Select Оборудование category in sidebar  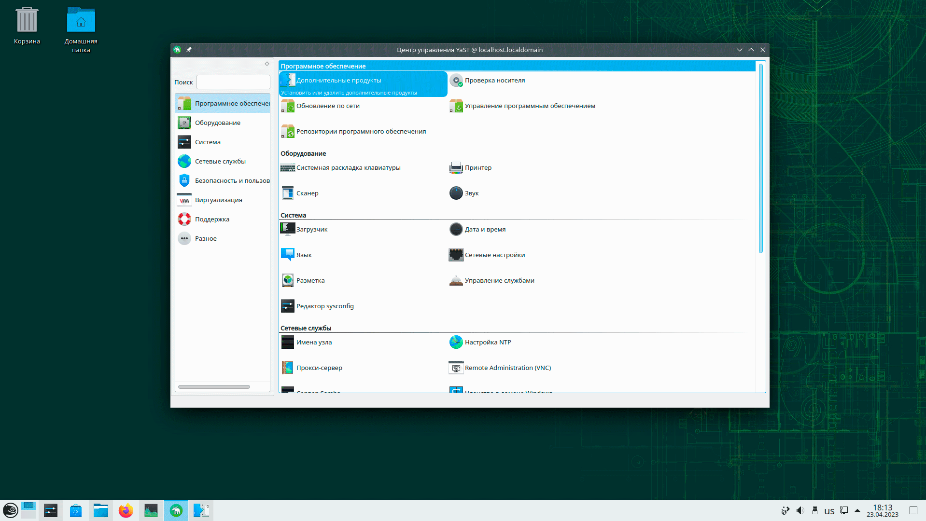coord(217,123)
